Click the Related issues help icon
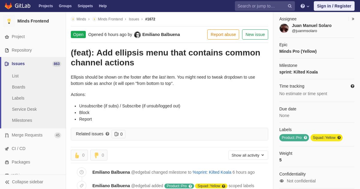The width and height of the screenshot is (360, 189). (x=107, y=134)
